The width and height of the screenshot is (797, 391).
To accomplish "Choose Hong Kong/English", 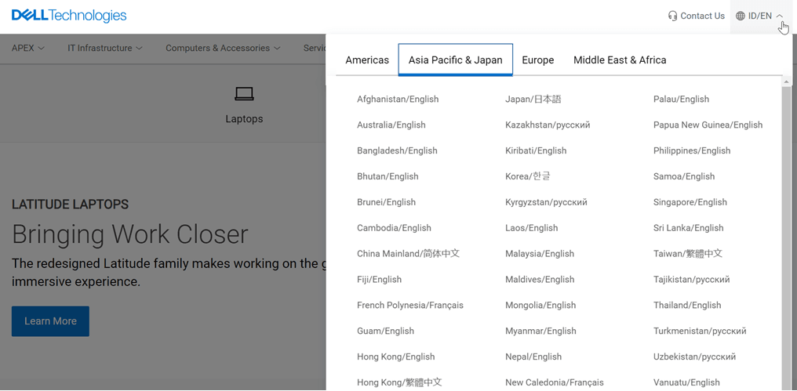I will click(x=395, y=357).
